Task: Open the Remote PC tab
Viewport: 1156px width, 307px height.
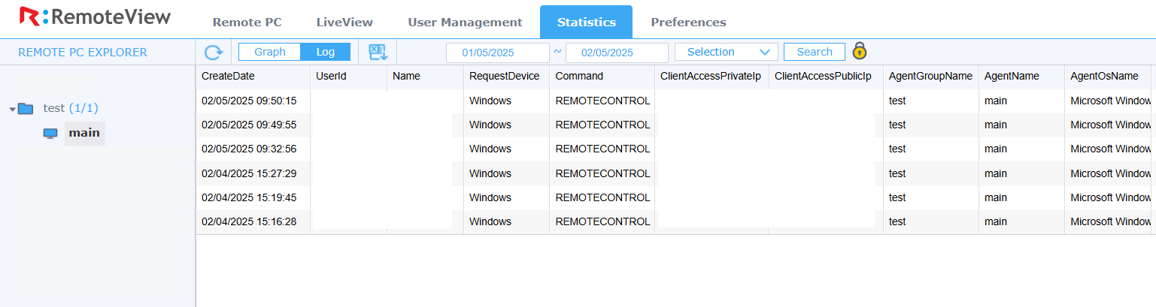Action: pyautogui.click(x=247, y=22)
